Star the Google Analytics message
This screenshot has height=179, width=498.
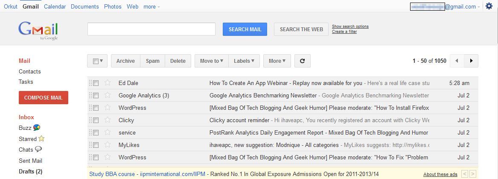pyautogui.click(x=108, y=95)
